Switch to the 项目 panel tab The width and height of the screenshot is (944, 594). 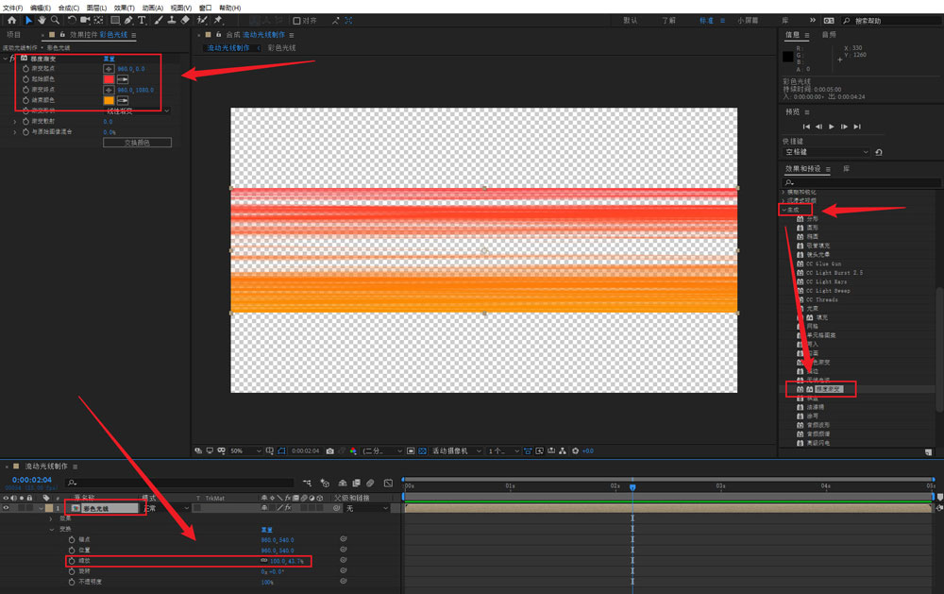[13, 35]
